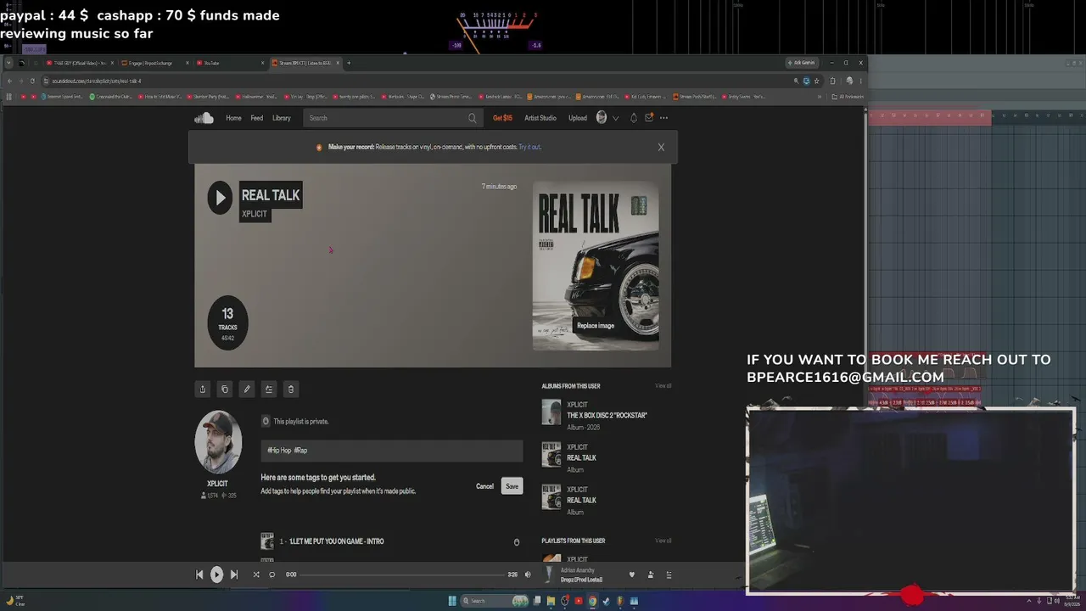Open the messages envelope icon
The image size is (1086, 611).
tap(649, 118)
